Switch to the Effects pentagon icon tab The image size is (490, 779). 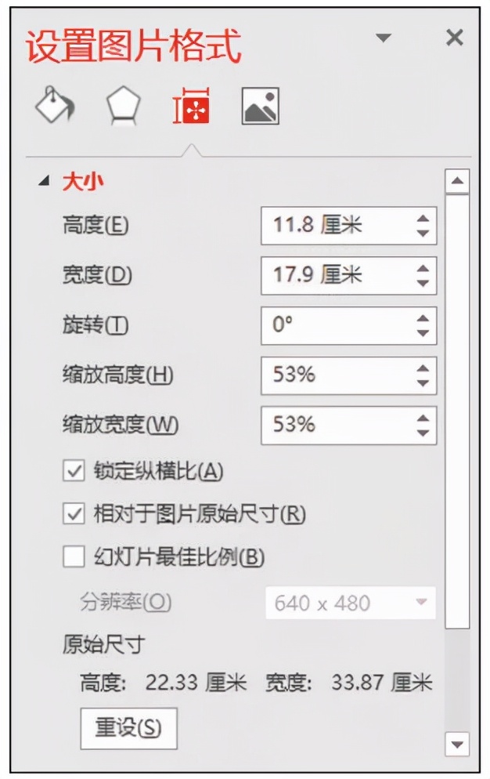click(123, 106)
